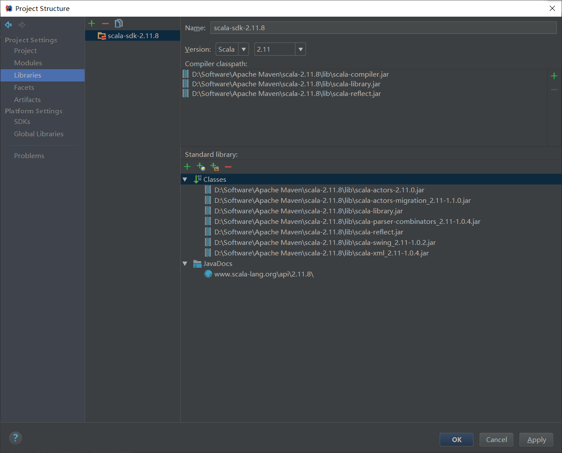Click the jar icon of scala-compiler.jar
Screen dimensions: 562x453
click(186, 74)
